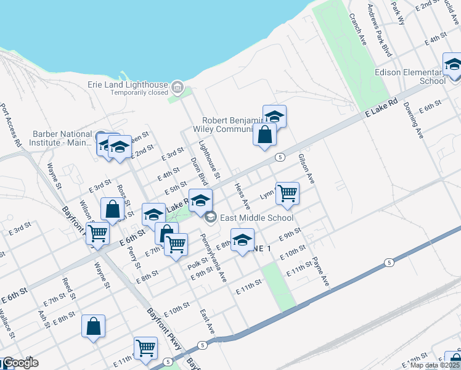Select the shopping cart marker near Polk St
Viewport: 461px width, 370px height.
click(176, 244)
